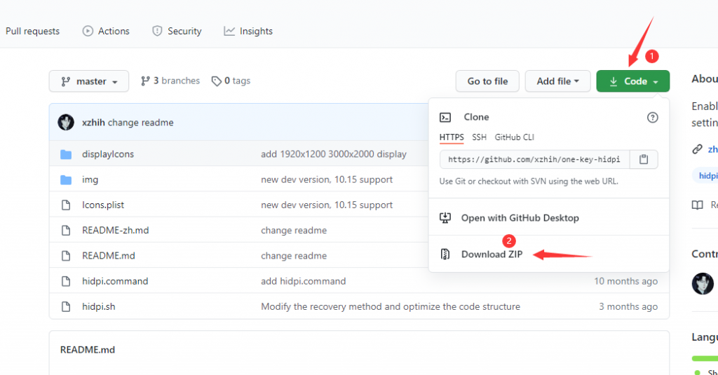Open commit 'add 1920x1200 3000x2000 display'

tap(334, 154)
